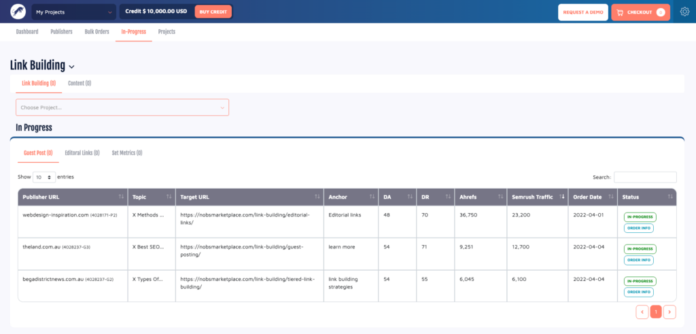Click the Request a Demo button

click(582, 12)
